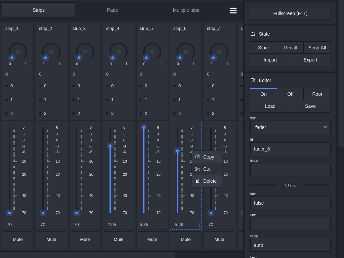Click the Copy icon in context menu
The width and height of the screenshot is (344, 258).
click(x=198, y=157)
